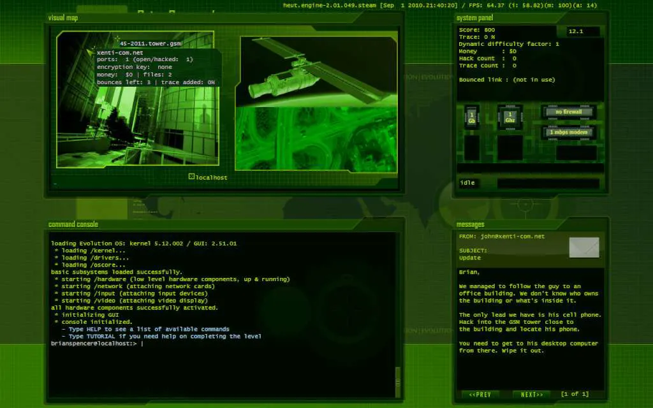Click the 'idle' status label

(467, 183)
